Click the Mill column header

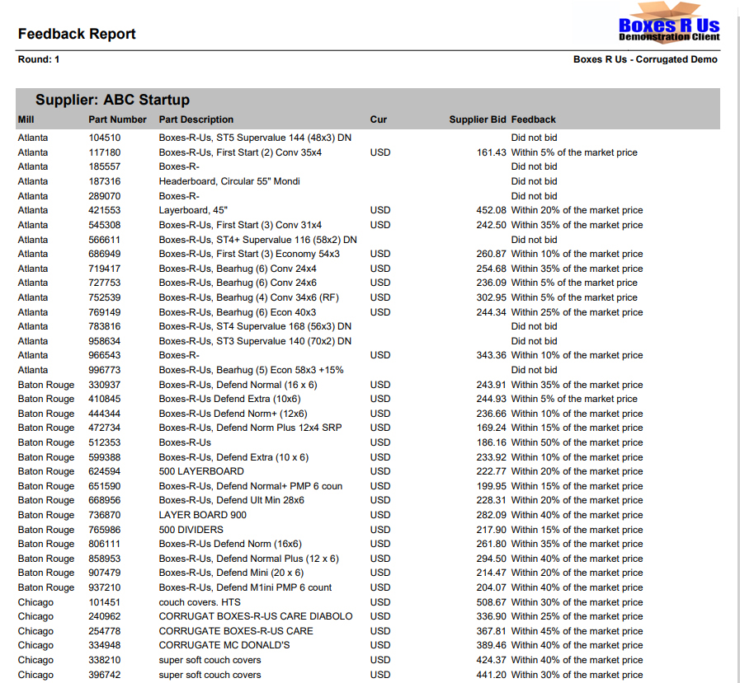pos(26,119)
